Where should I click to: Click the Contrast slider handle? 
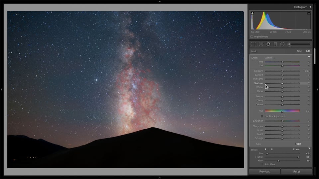(x=282, y=75)
